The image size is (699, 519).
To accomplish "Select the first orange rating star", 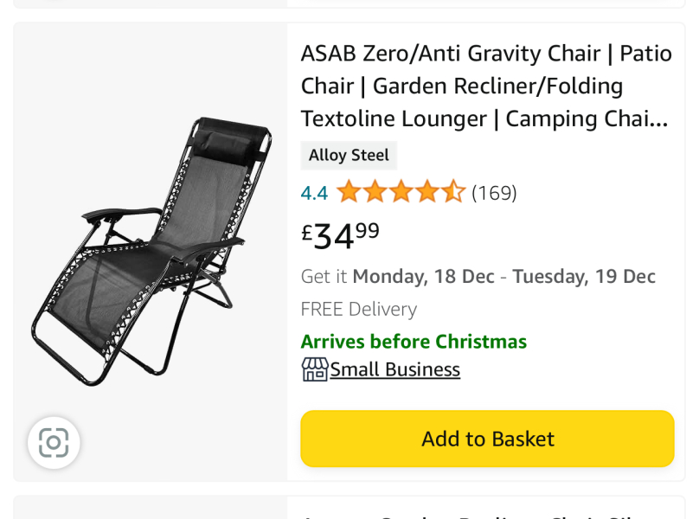I will [349, 191].
